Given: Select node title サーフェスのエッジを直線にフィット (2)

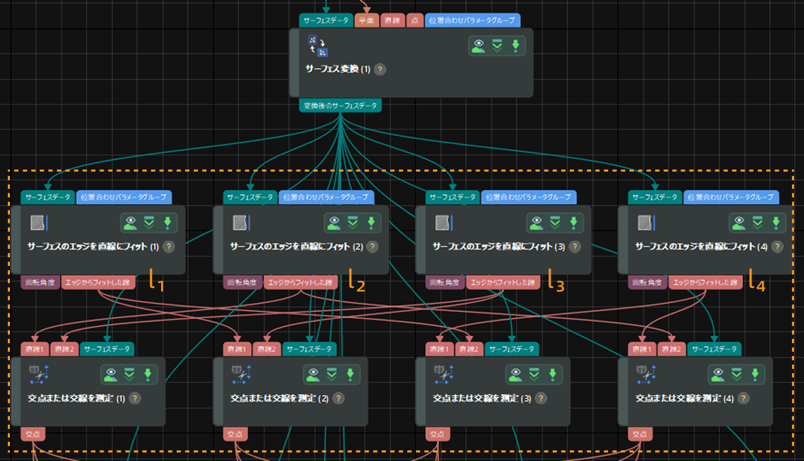Looking at the screenshot, I should 297,246.
